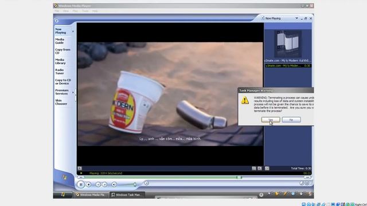Image resolution: width=367 pixels, height=206 pixels.
Task: Open the Tools menu
Action: [85, 11]
